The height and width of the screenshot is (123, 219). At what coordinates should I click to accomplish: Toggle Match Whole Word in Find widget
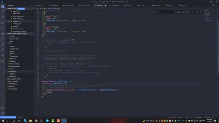coord(178,12)
